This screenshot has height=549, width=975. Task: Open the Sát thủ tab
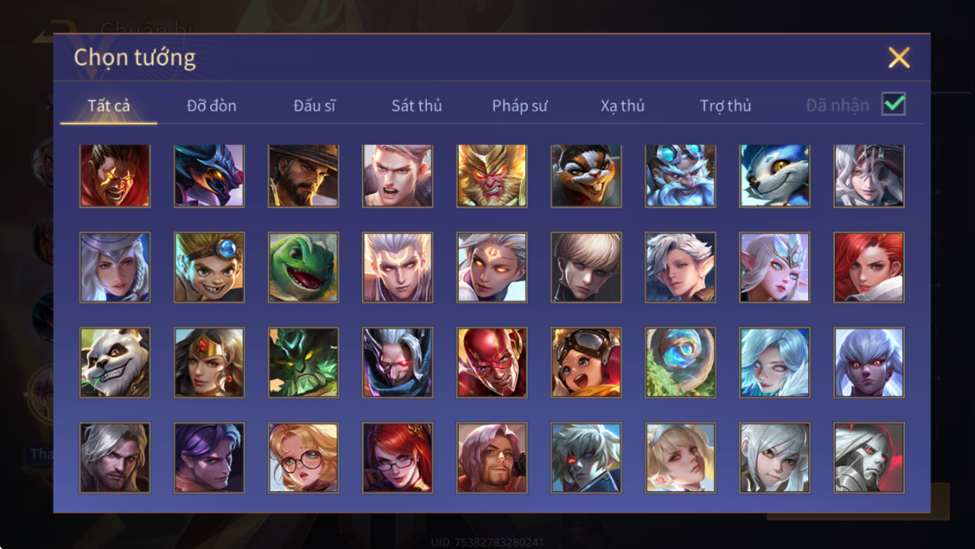[417, 105]
